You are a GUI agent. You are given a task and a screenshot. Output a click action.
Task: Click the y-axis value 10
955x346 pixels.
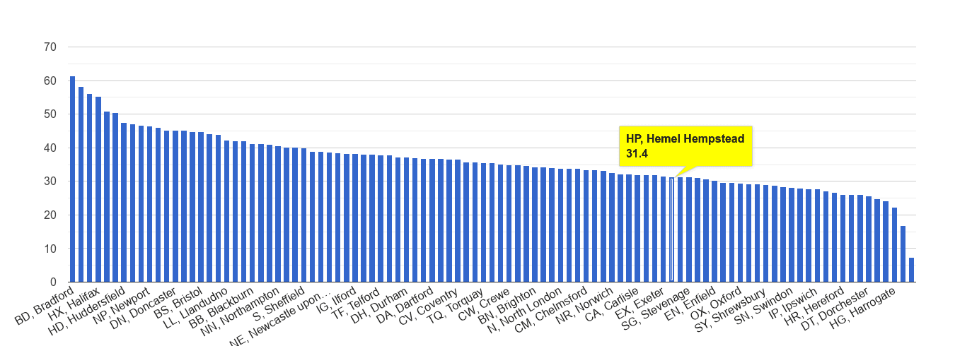(50, 249)
